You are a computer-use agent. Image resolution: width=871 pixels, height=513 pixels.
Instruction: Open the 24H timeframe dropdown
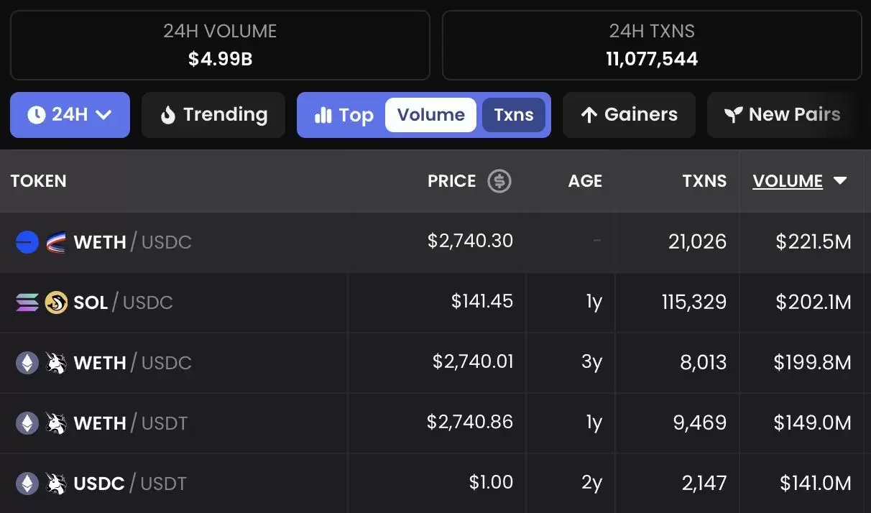coord(70,115)
